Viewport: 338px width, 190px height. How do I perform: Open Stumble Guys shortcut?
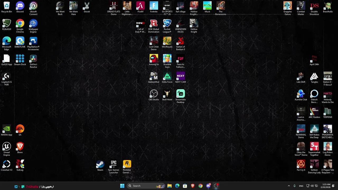pos(167,61)
